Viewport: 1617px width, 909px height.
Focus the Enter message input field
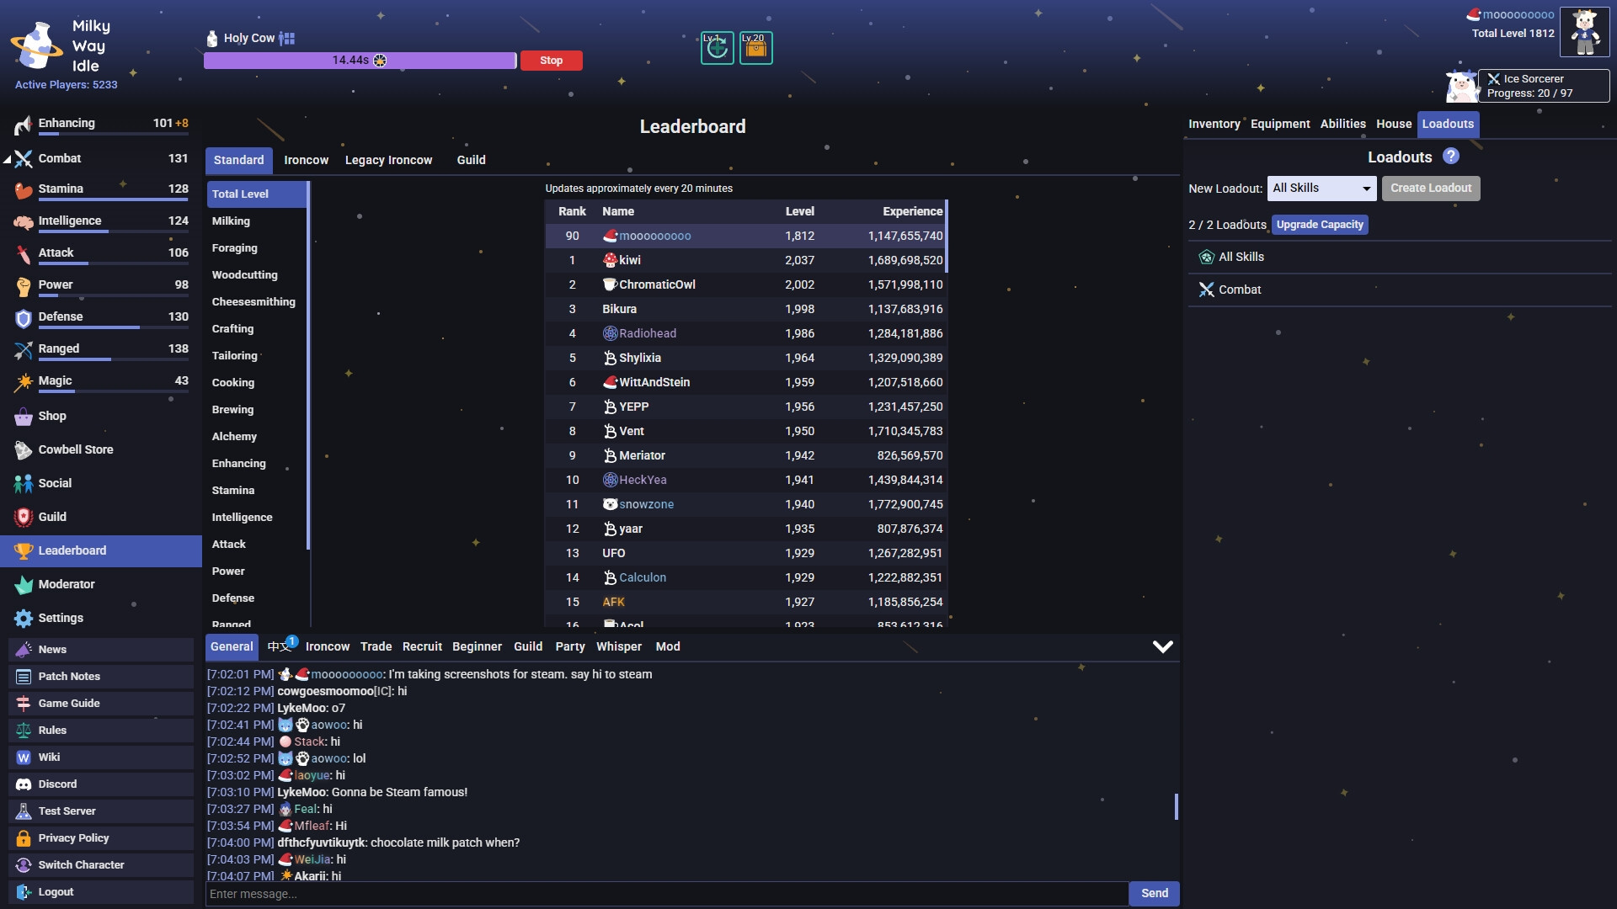(x=666, y=894)
